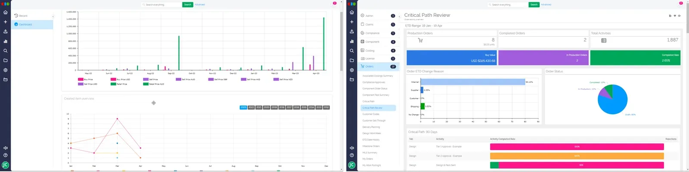Click JC avatar in right window
Screen dimensions: 689x172
352,165
